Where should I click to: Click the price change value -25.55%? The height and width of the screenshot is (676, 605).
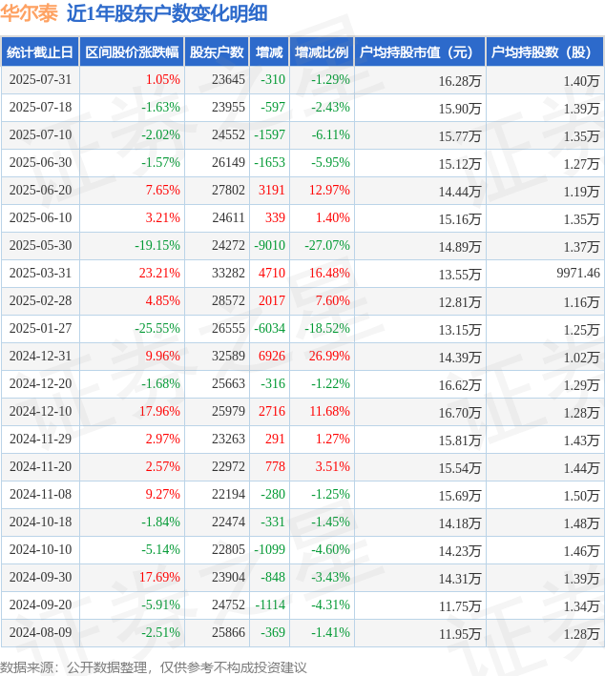pos(157,328)
